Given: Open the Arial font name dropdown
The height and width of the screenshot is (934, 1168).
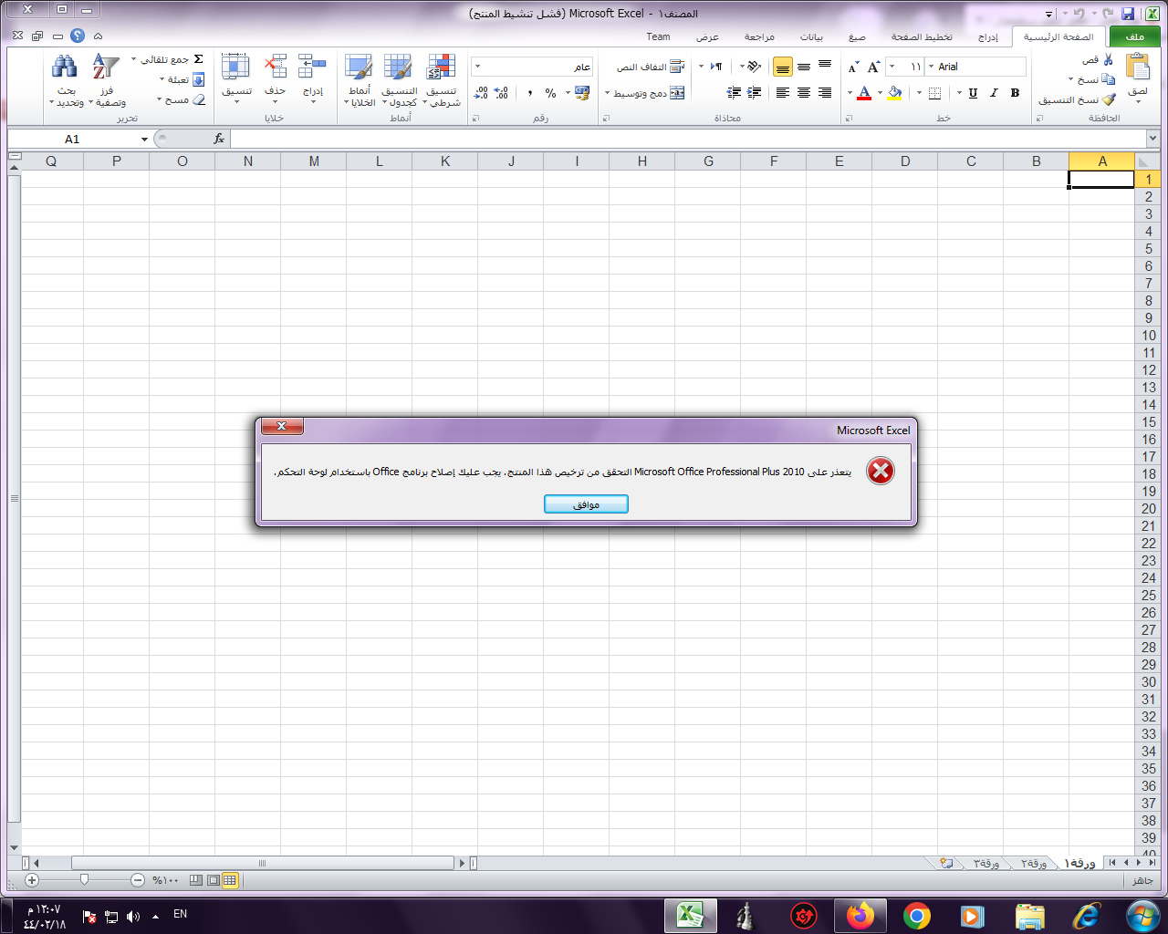Looking at the screenshot, I should tap(931, 67).
